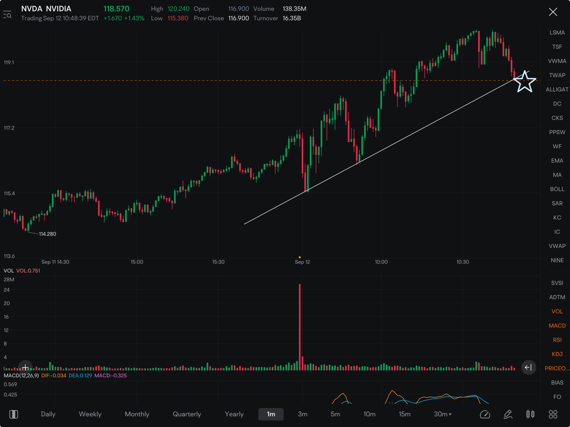Screen dimensions: 570x427
Task: Switch to Weekly timeframe
Action: 90,414
